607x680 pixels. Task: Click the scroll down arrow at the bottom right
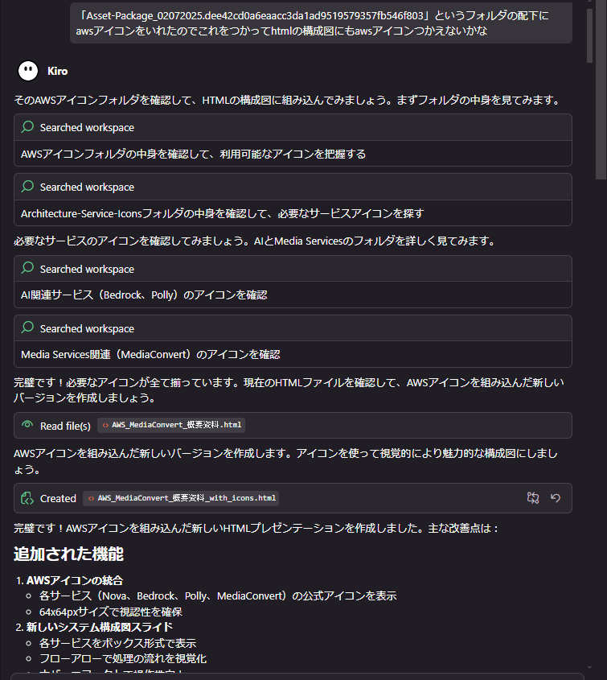click(589, 668)
